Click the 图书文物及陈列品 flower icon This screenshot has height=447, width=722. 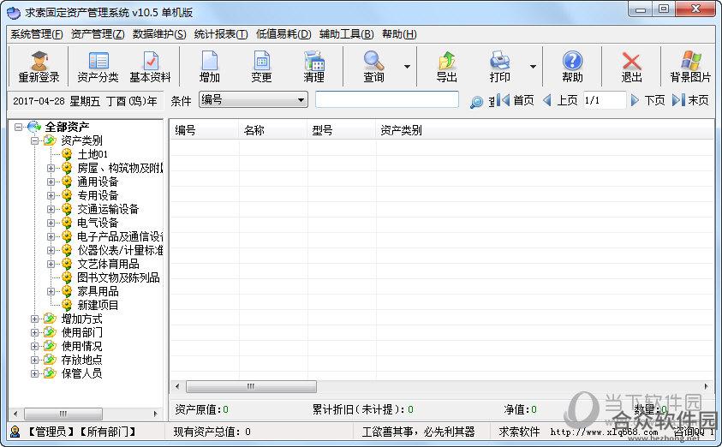(x=67, y=277)
